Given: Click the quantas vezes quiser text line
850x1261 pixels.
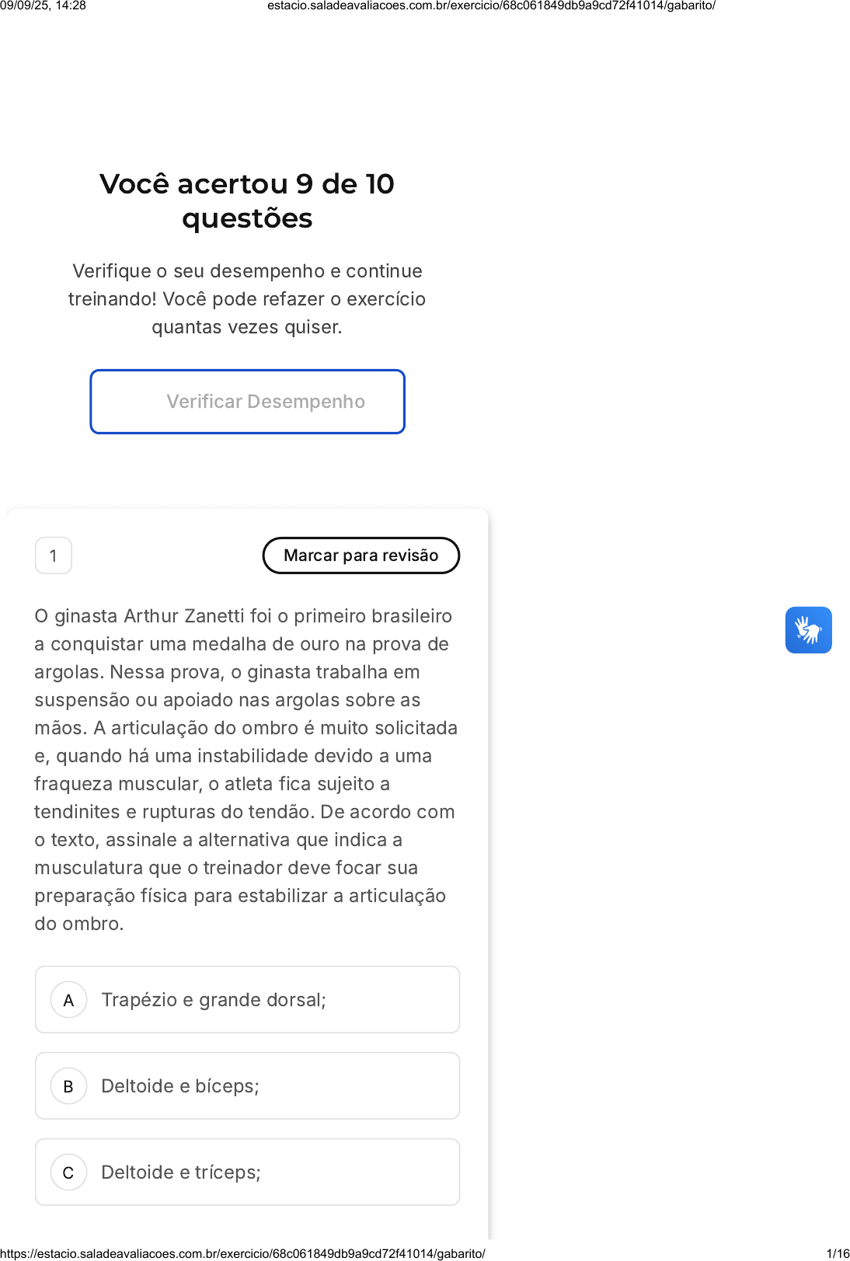Looking at the screenshot, I should [247, 327].
